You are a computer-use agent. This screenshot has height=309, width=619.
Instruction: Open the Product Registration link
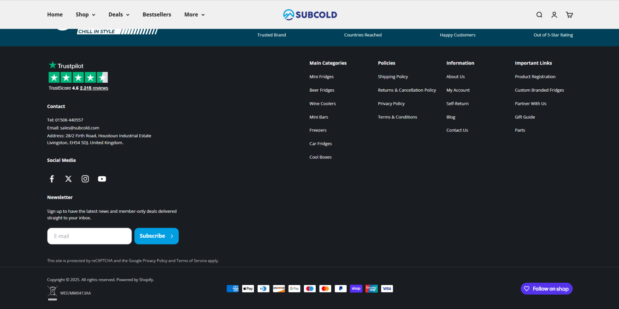pyautogui.click(x=535, y=77)
